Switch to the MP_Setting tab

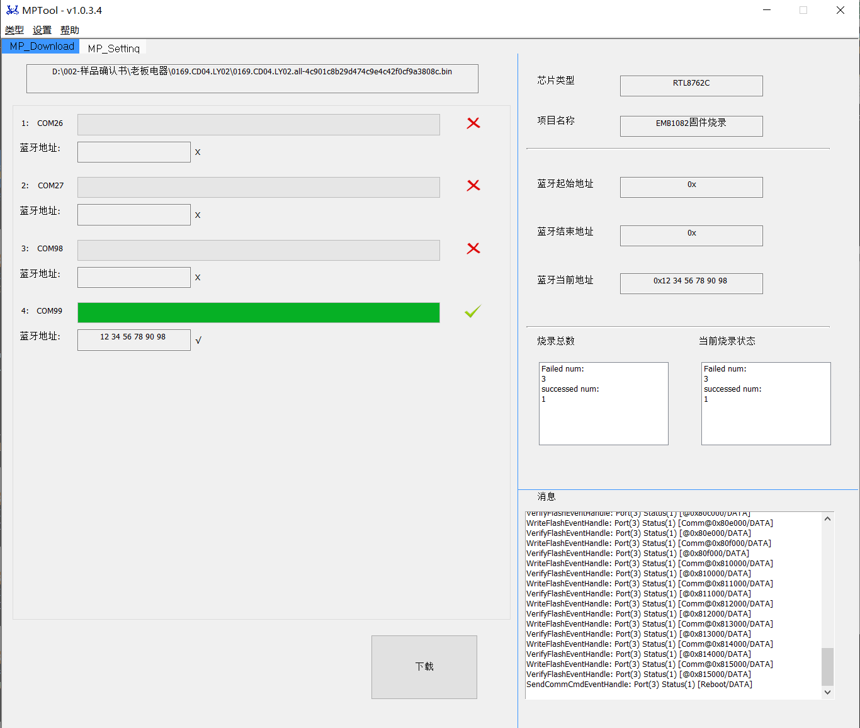[114, 48]
